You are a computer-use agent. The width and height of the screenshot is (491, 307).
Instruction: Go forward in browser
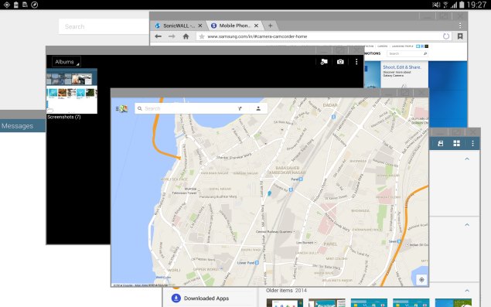pos(172,36)
